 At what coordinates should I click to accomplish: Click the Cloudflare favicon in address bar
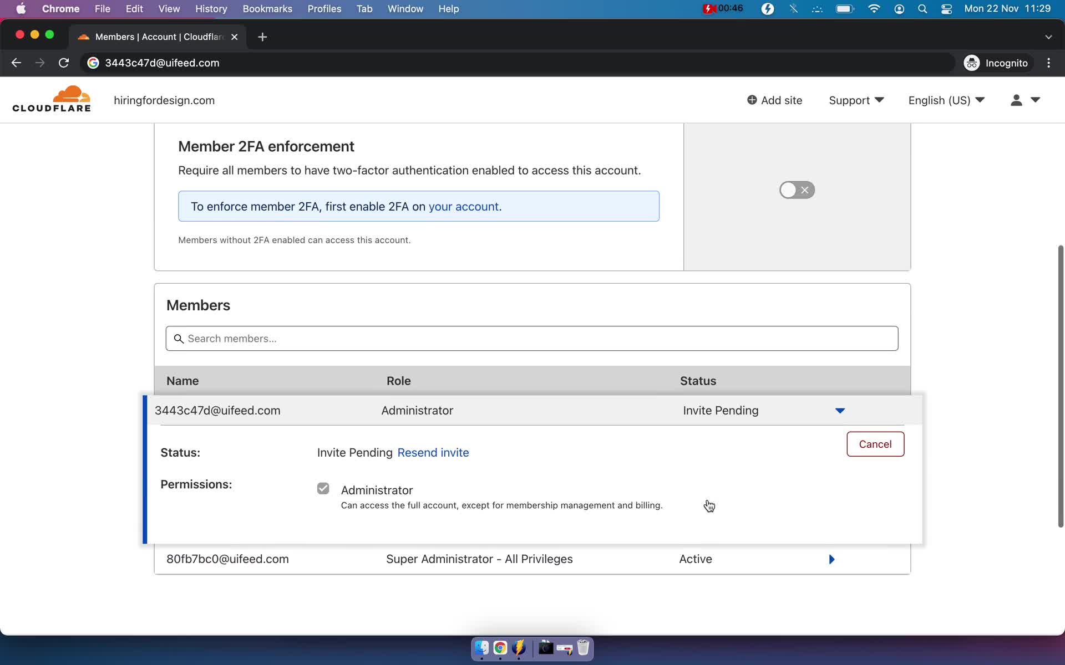pyautogui.click(x=93, y=62)
